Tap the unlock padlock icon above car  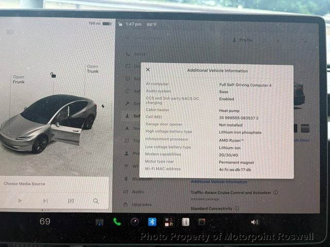(x=53, y=75)
